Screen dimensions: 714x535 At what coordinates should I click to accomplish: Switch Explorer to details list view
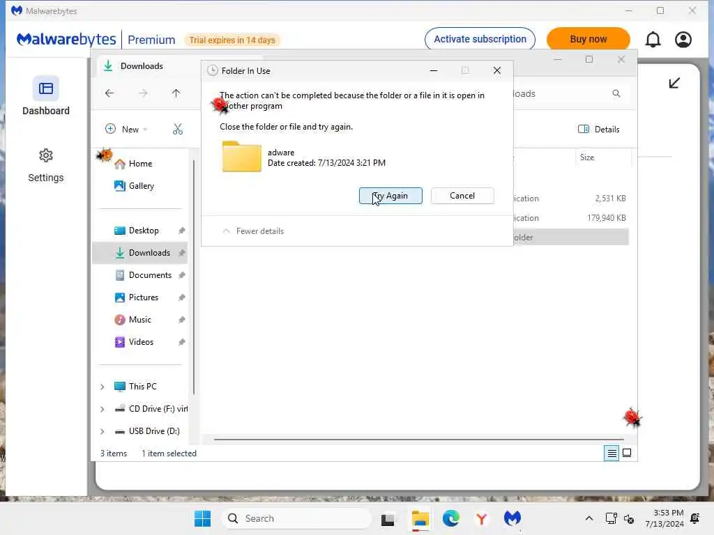pos(612,453)
